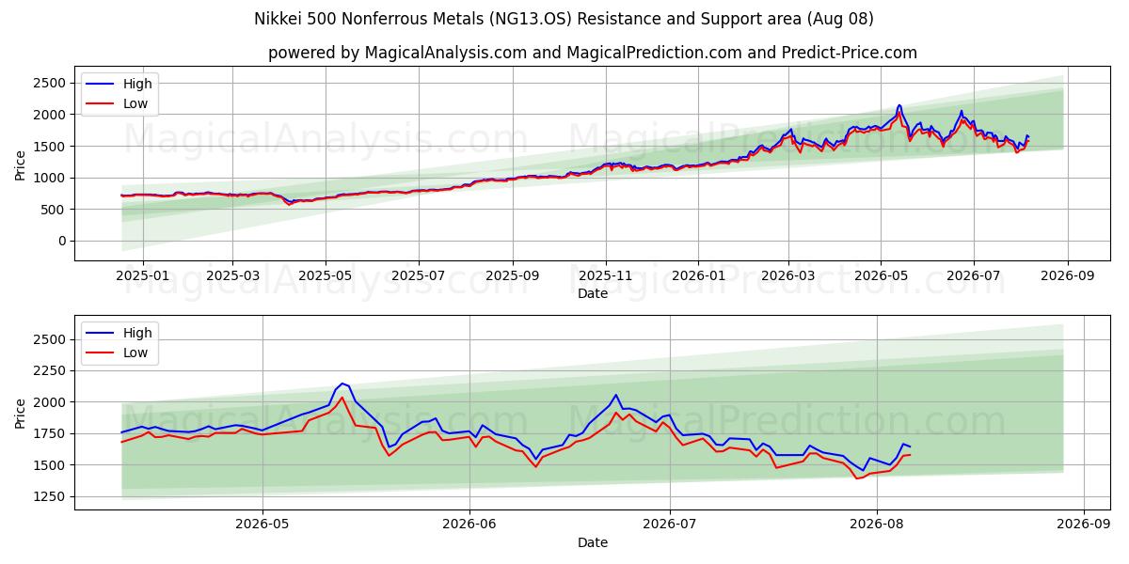Click the '2250' price tick on bottom chart

coord(50,370)
